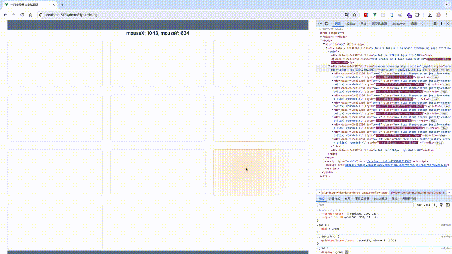
Task: Toggle rendering emulation brush icon
Action: 441,205
